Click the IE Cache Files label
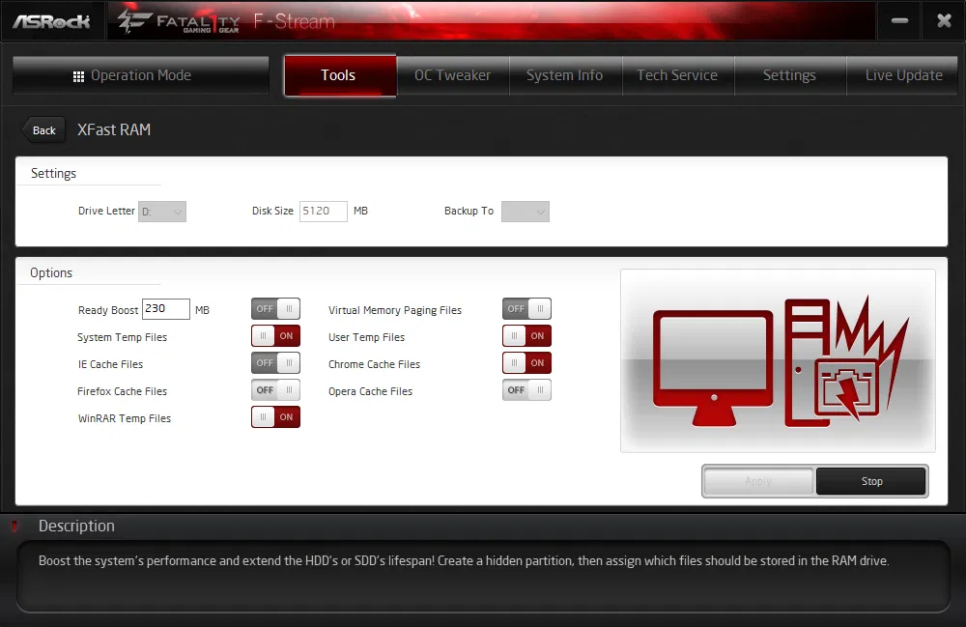The width and height of the screenshot is (966, 627). click(110, 364)
